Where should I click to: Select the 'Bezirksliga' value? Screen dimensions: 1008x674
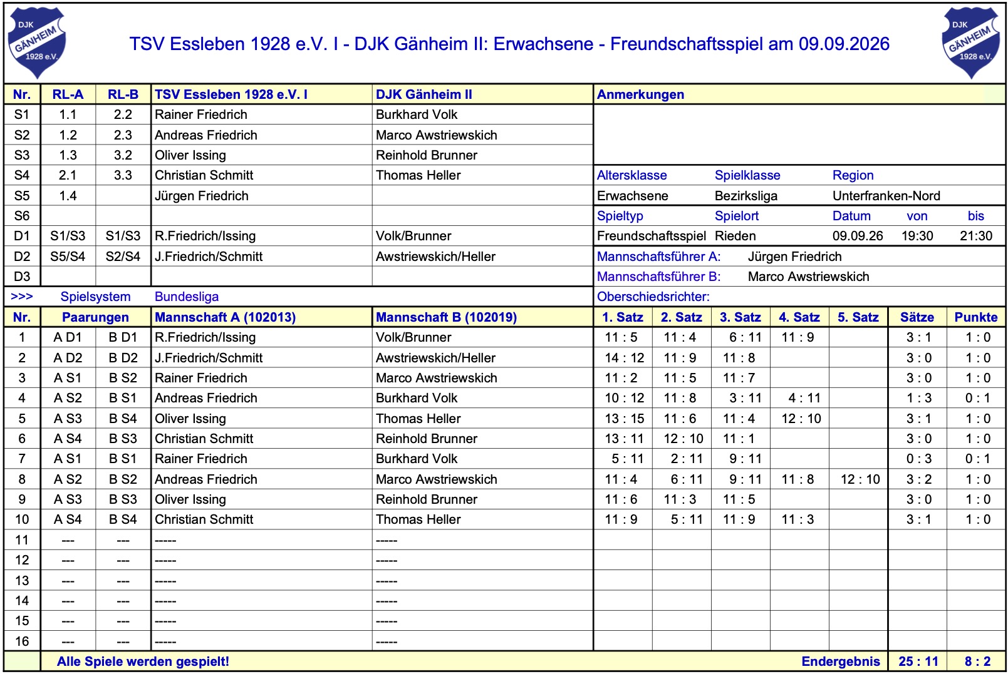coord(746,196)
